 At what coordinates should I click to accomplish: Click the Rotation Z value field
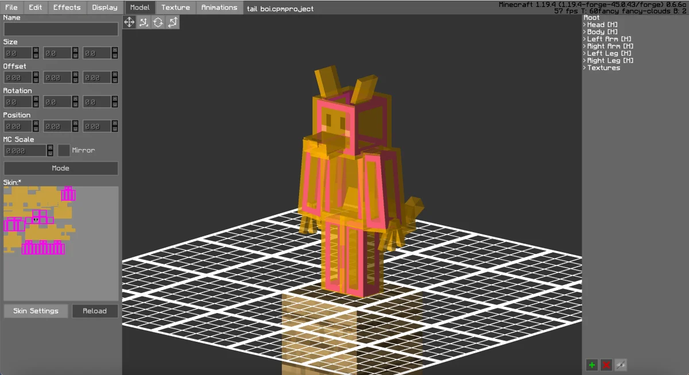tap(97, 101)
